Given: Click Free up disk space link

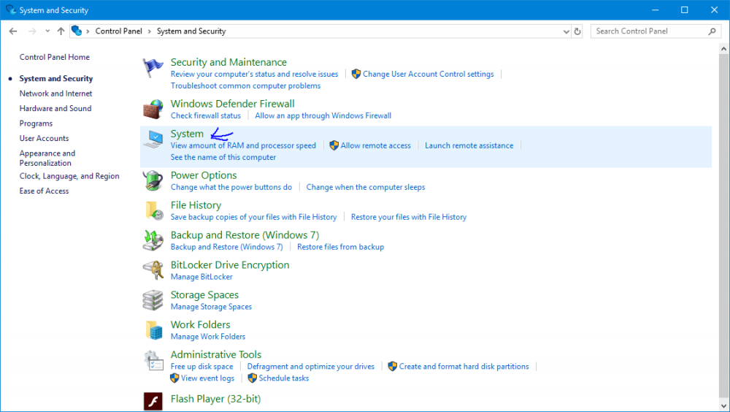Looking at the screenshot, I should click(x=201, y=367).
